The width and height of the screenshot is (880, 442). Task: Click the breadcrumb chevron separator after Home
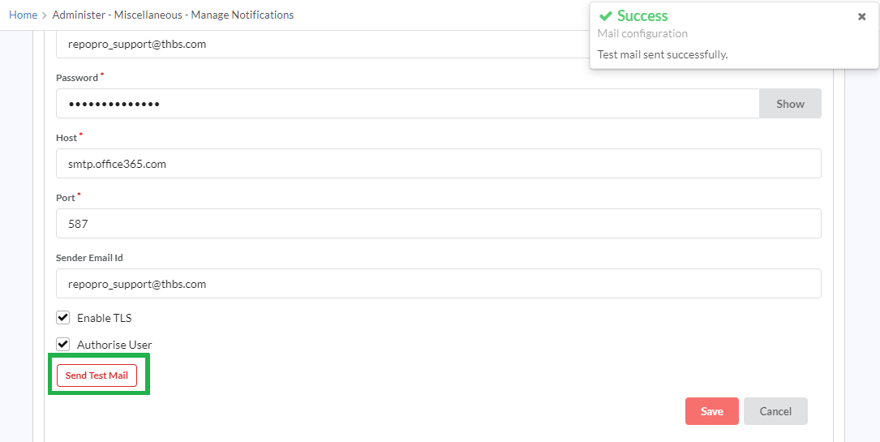point(45,15)
